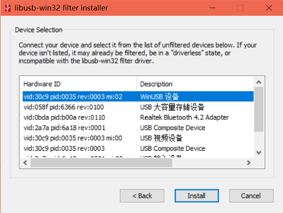
Task: Minimize the installer window
Action: (213, 8)
